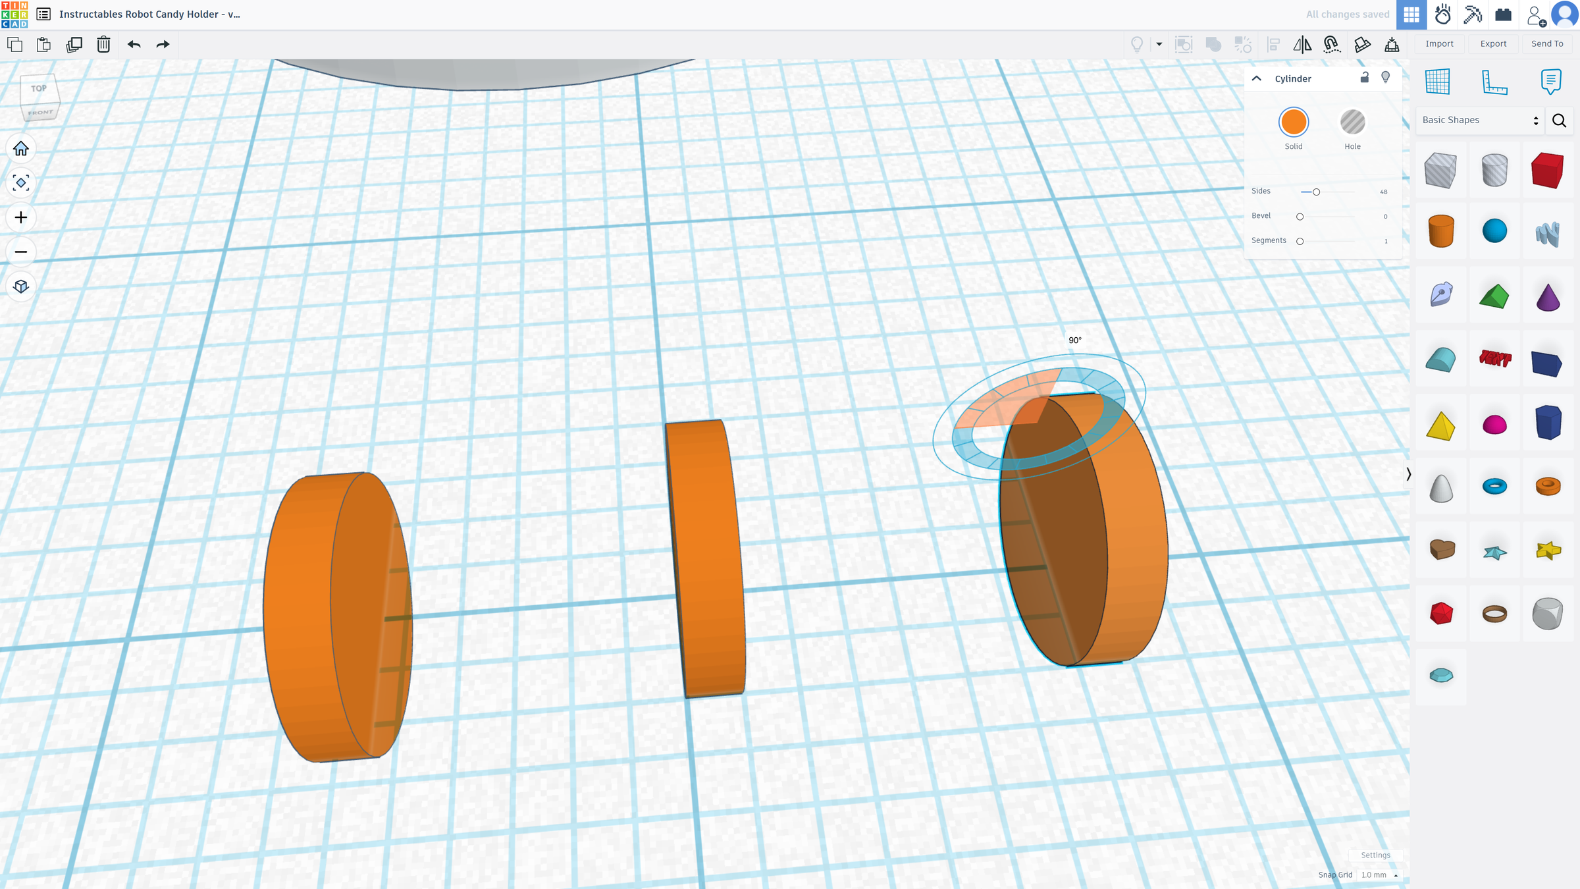
Task: Open the Snap Grid 1.0 mm dropdown
Action: coord(1379,875)
